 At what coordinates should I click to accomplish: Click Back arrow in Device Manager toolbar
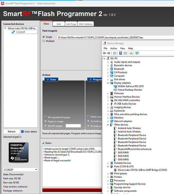104,53
